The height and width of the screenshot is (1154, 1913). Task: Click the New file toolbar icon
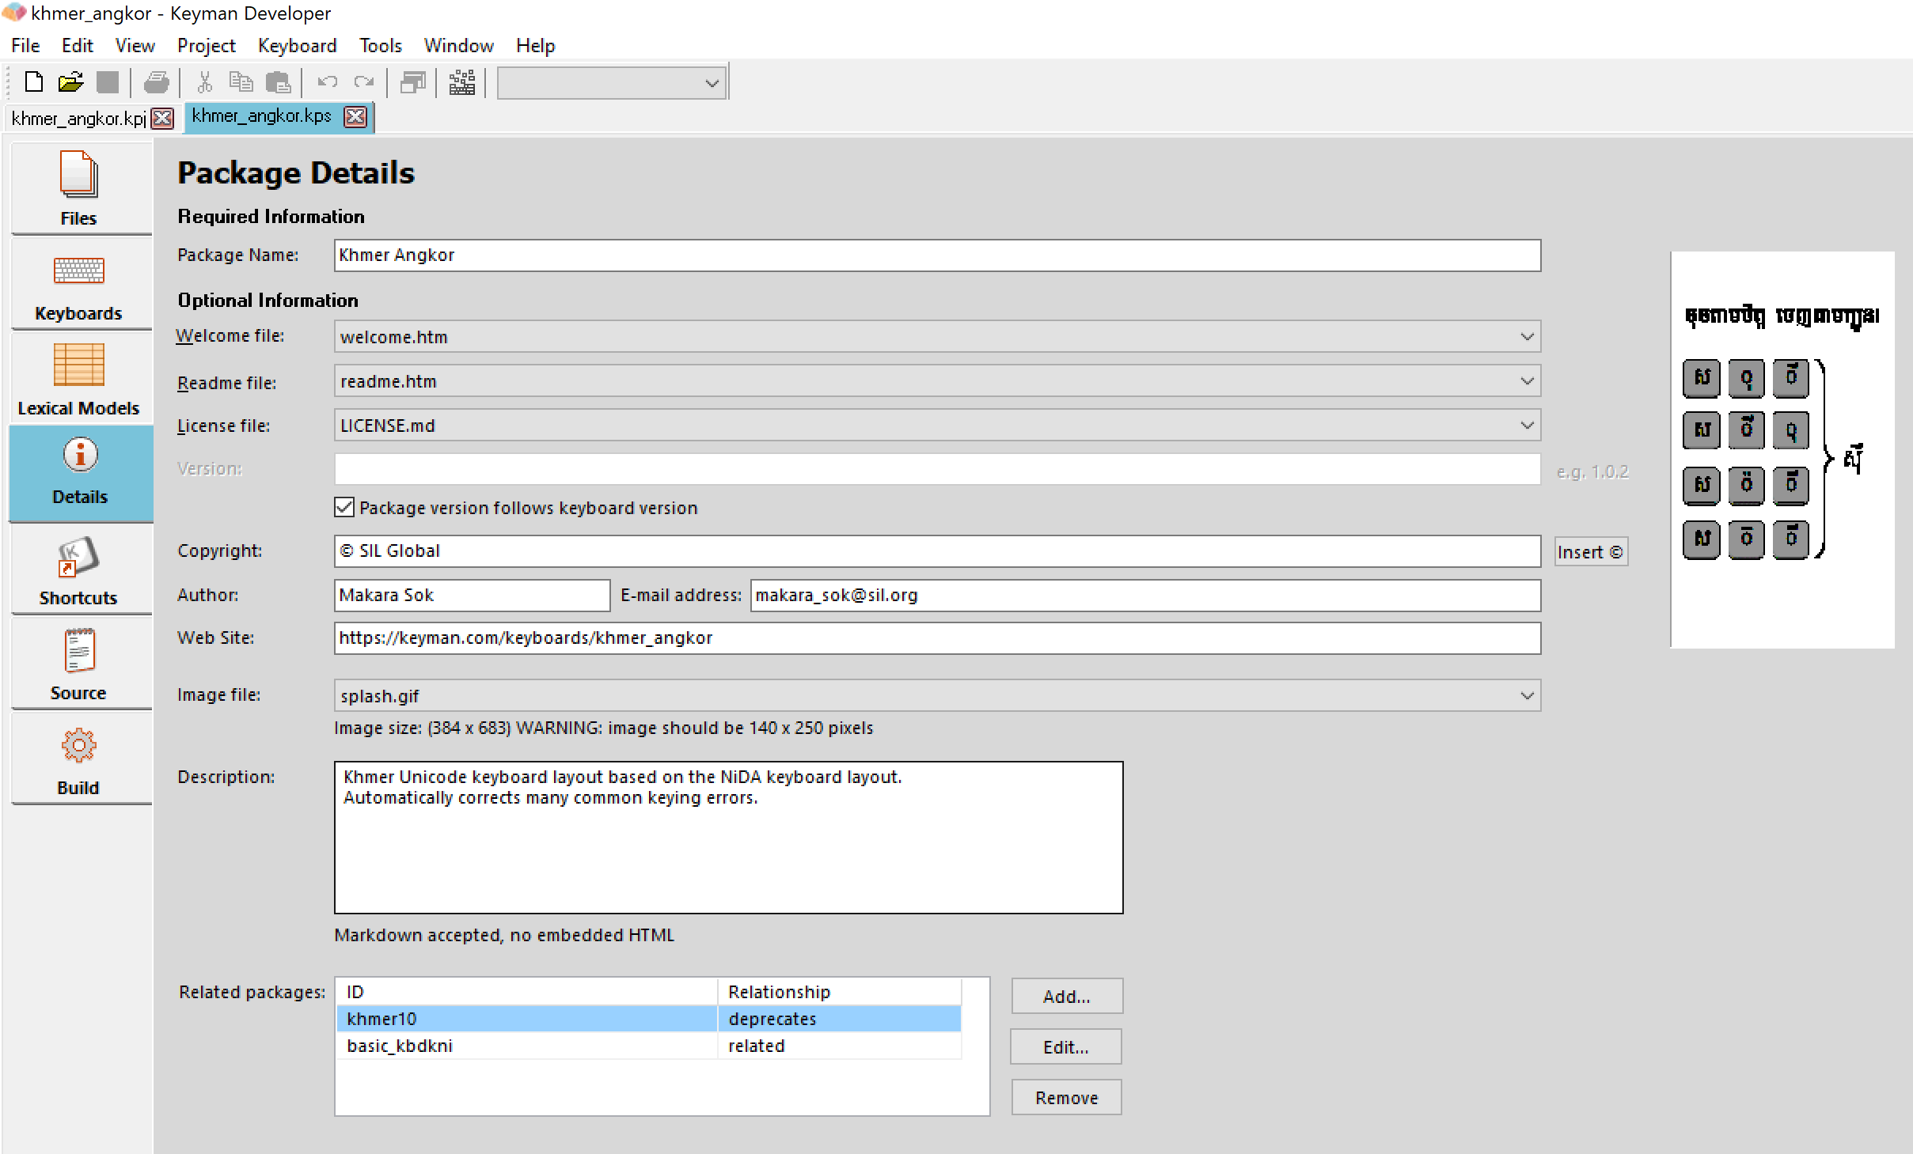coord(34,82)
